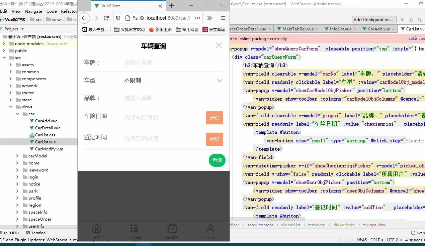Expand the assets folder
Image resolution: width=425 pixels, height=246 pixels.
click(x=10, y=65)
